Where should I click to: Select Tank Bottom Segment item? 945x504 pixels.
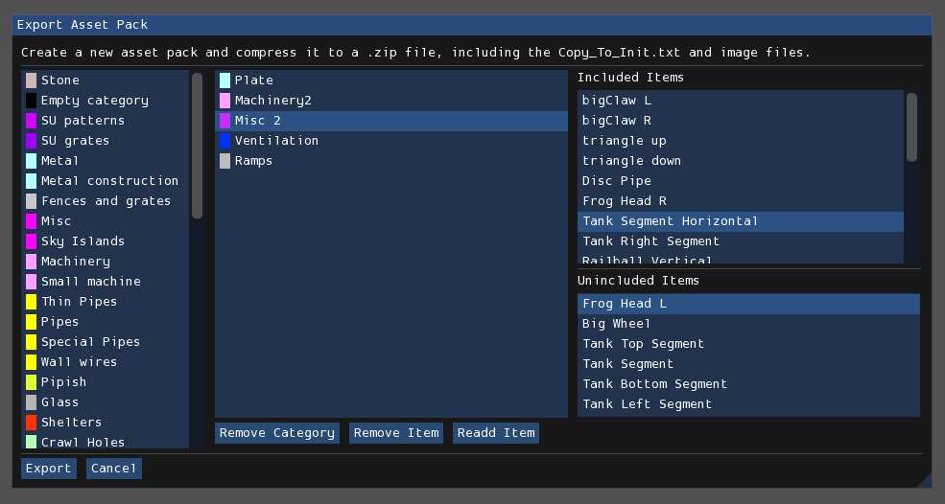748,384
